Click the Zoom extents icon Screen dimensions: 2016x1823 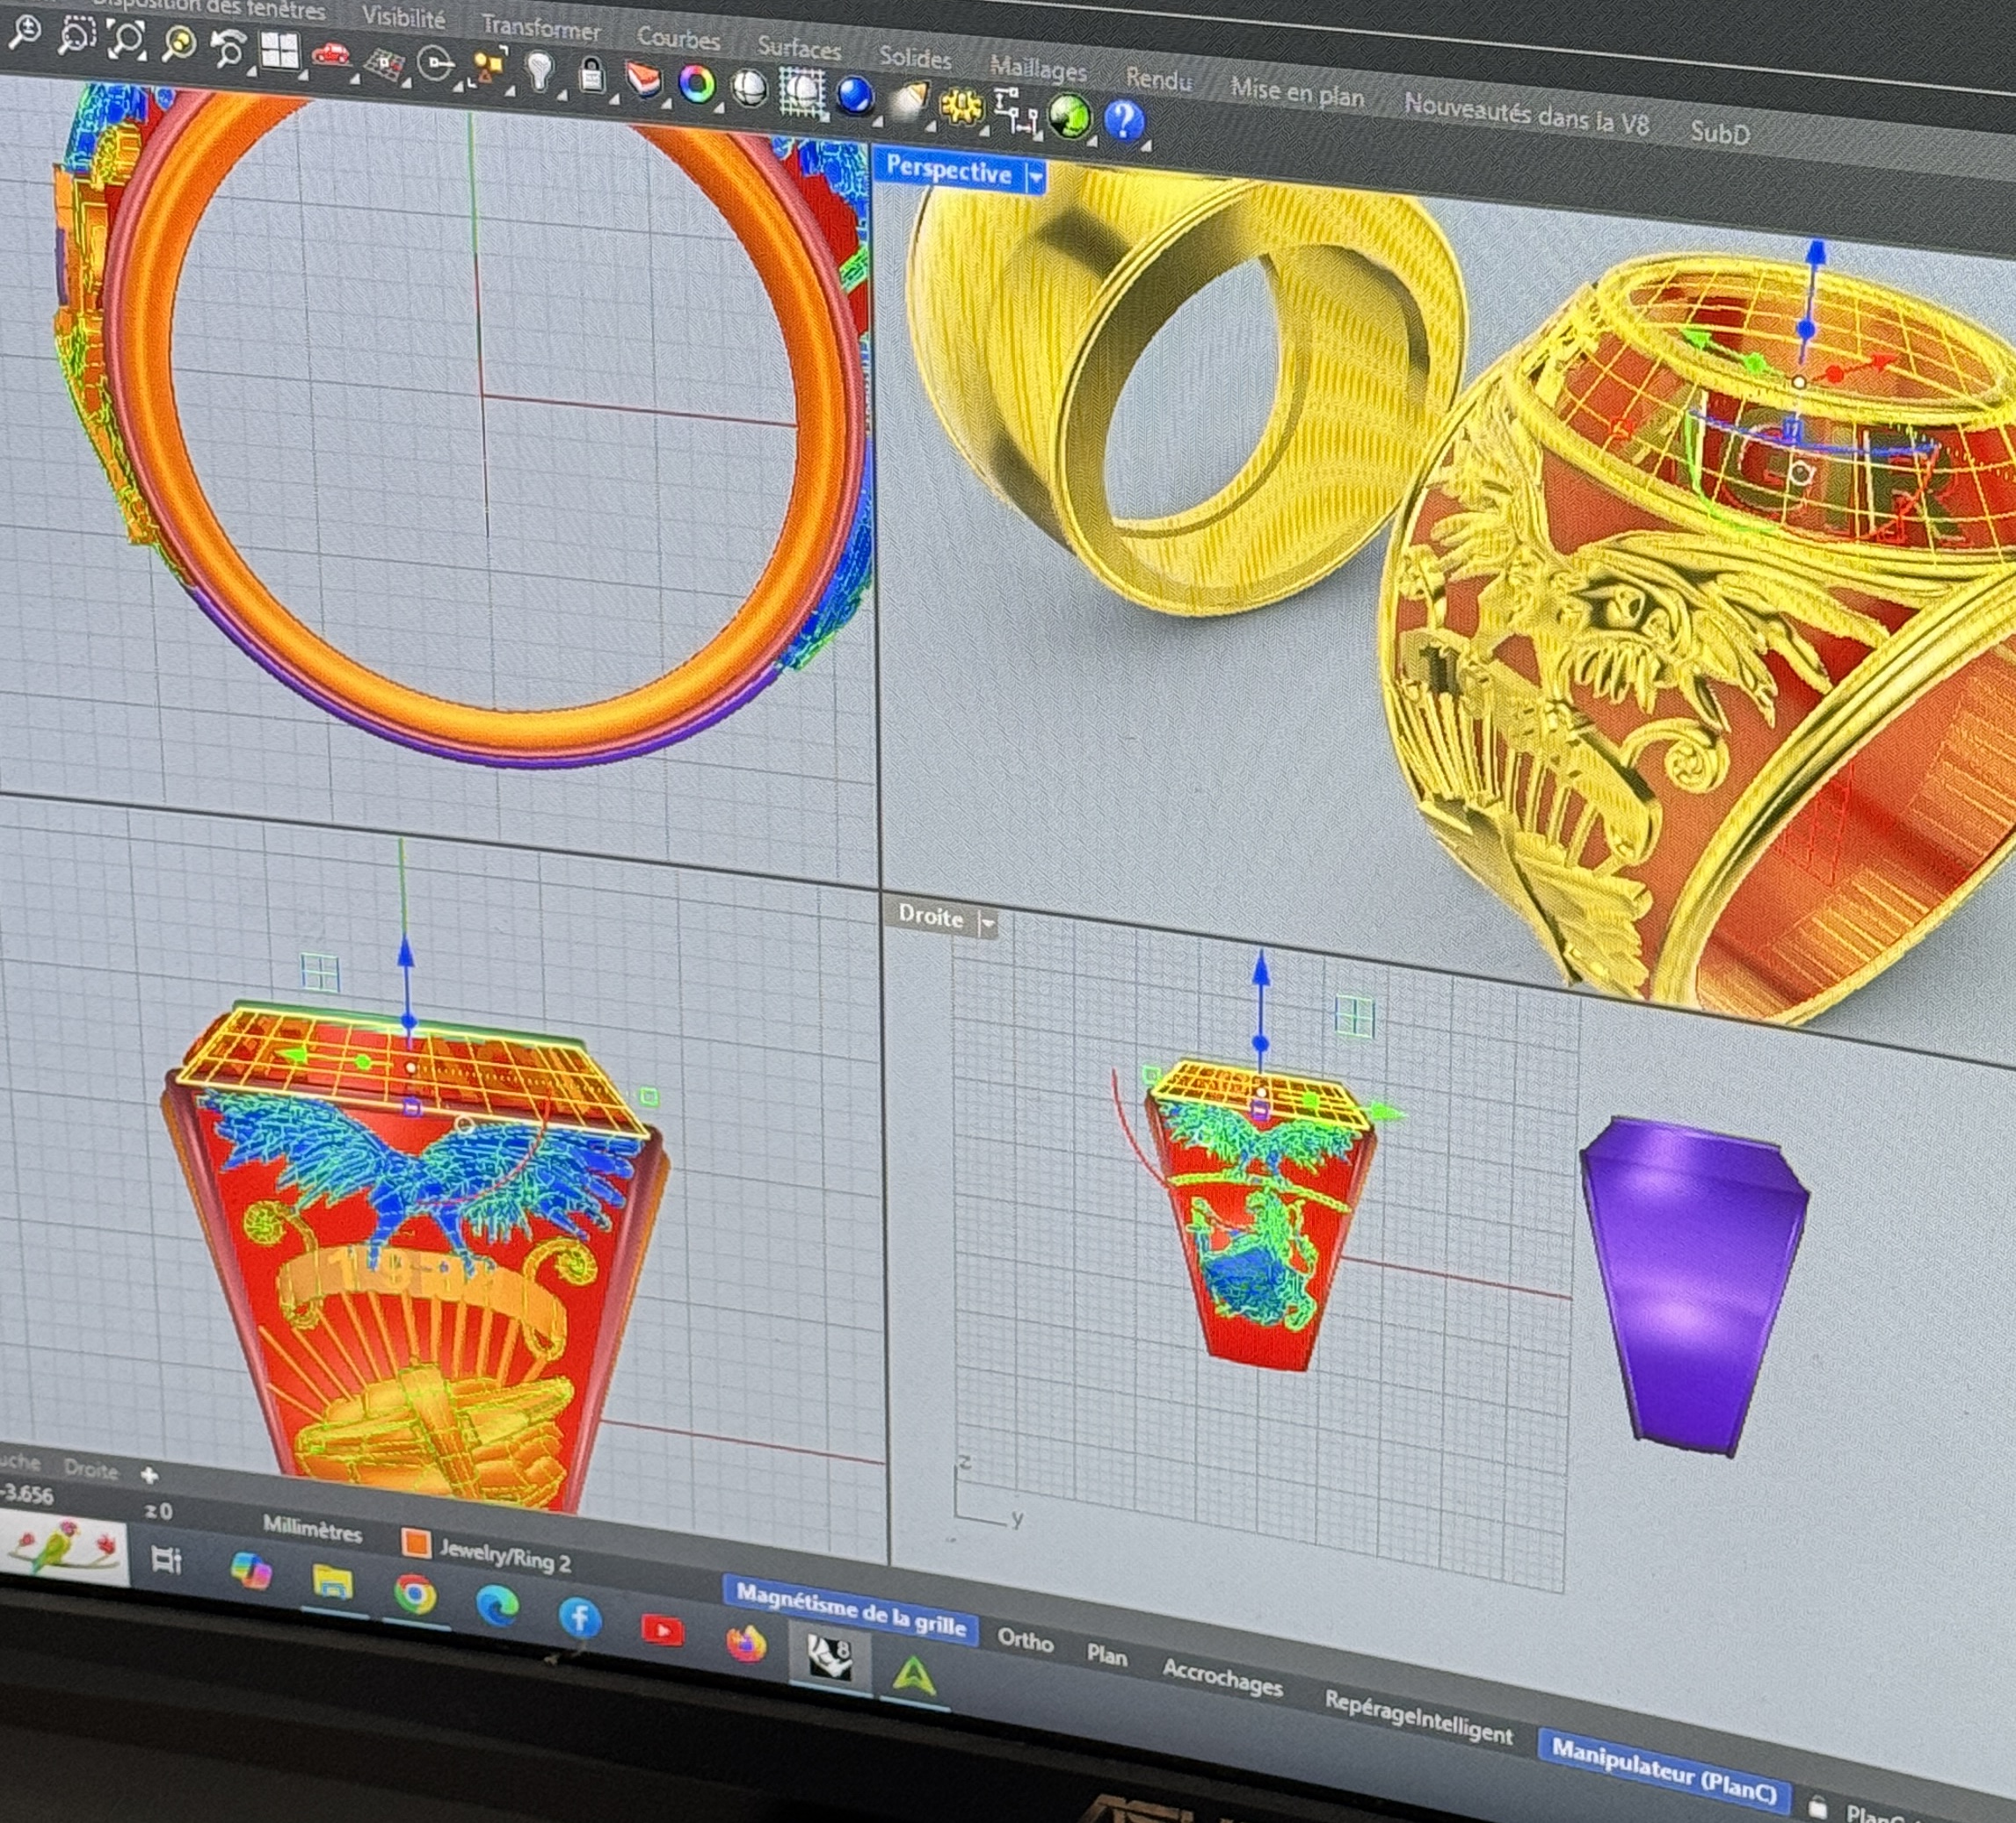127,40
